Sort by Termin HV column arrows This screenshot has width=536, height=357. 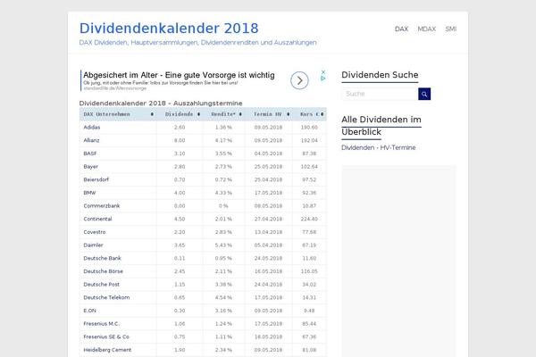point(289,114)
